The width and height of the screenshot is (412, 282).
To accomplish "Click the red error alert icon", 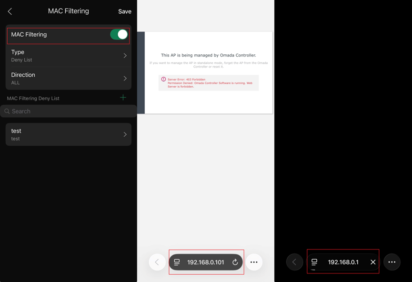I will (x=163, y=79).
